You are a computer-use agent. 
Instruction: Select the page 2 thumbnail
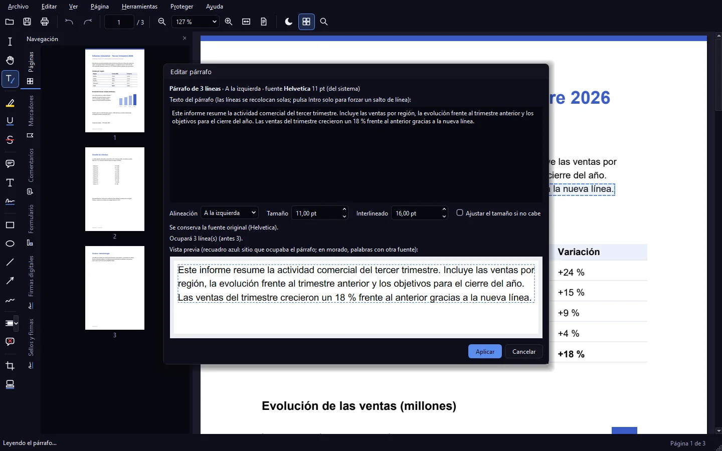coord(115,189)
